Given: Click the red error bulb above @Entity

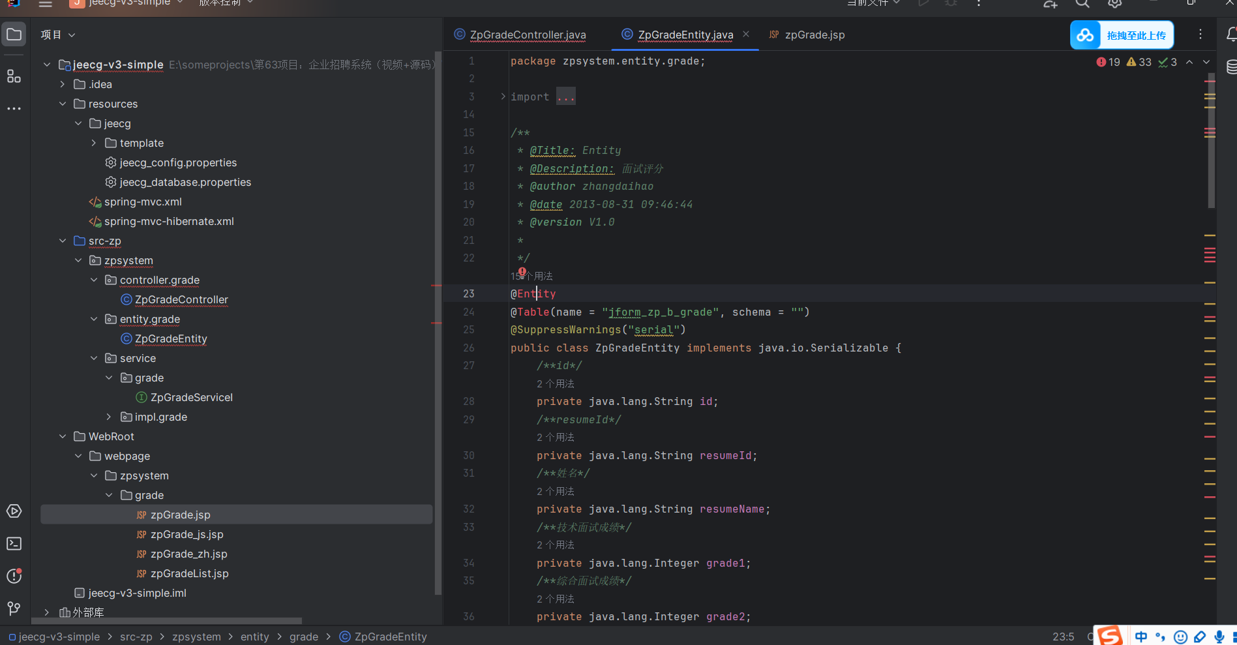Looking at the screenshot, I should click(x=522, y=272).
